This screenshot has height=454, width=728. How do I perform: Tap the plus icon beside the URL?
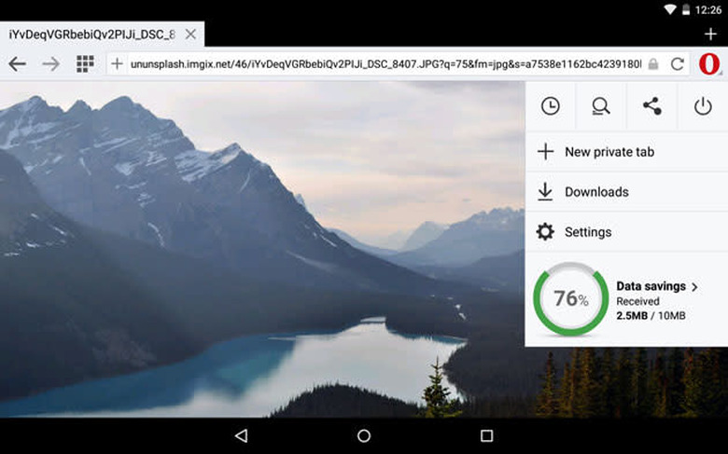117,64
